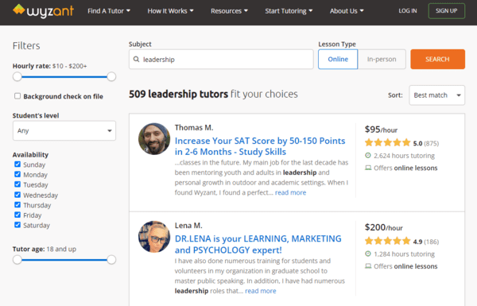Viewport: 477px width, 306px height.
Task: Open the Sort Best match dropdown
Action: tap(436, 95)
